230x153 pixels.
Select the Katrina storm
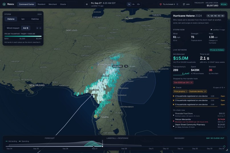click(35, 19)
